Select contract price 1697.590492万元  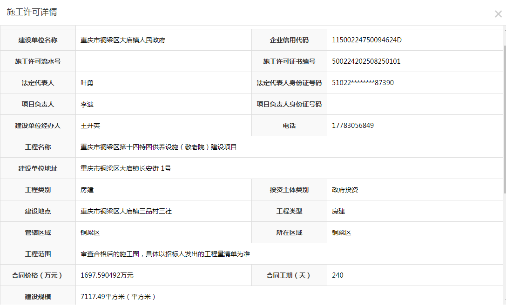coord(107,275)
